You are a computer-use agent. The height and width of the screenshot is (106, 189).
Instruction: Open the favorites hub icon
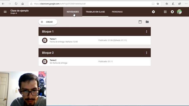pyautogui.click(x=167, y=4)
